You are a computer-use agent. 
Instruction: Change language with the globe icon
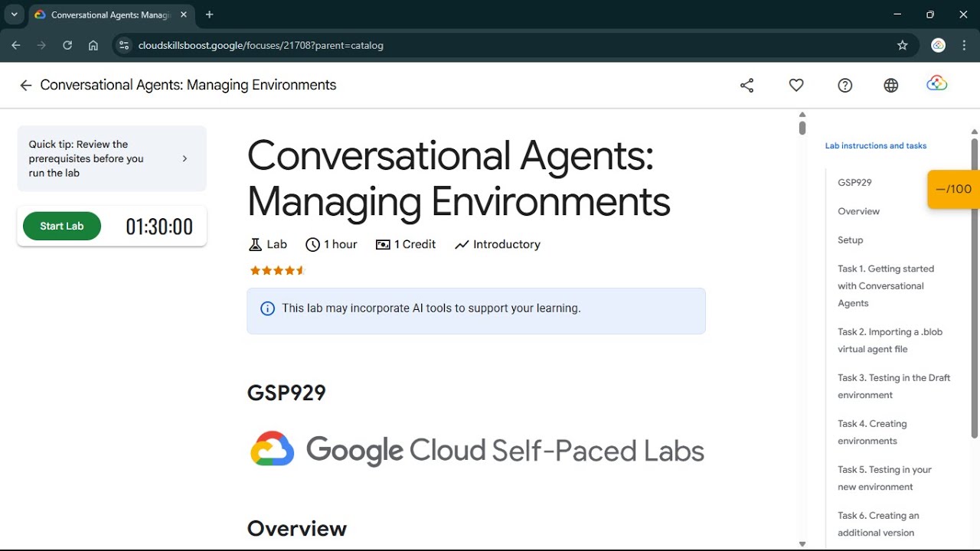(x=891, y=85)
